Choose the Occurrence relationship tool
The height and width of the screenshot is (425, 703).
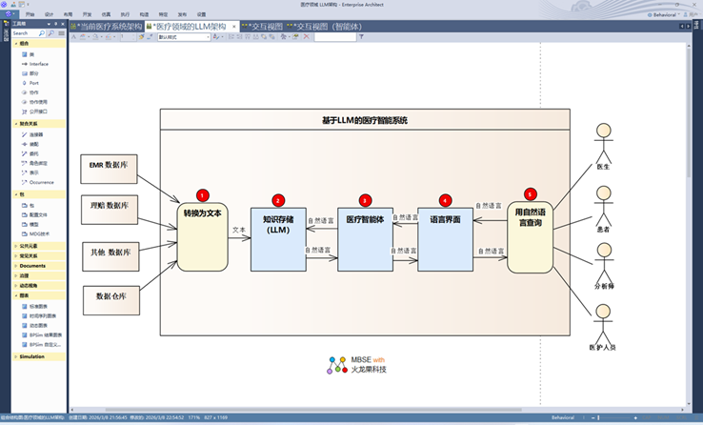(41, 181)
